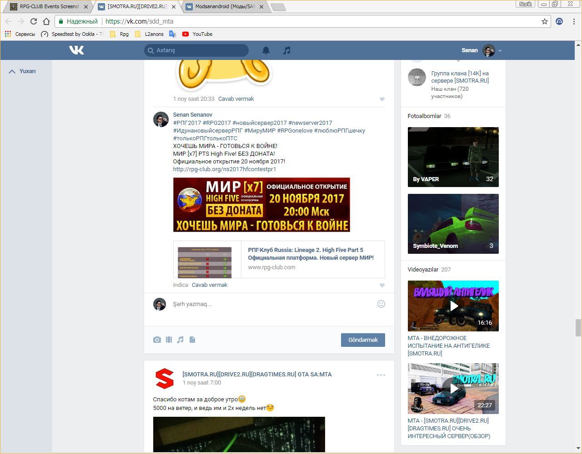Like the Senan Senanov comment
The height and width of the screenshot is (454, 582).
coord(382,285)
